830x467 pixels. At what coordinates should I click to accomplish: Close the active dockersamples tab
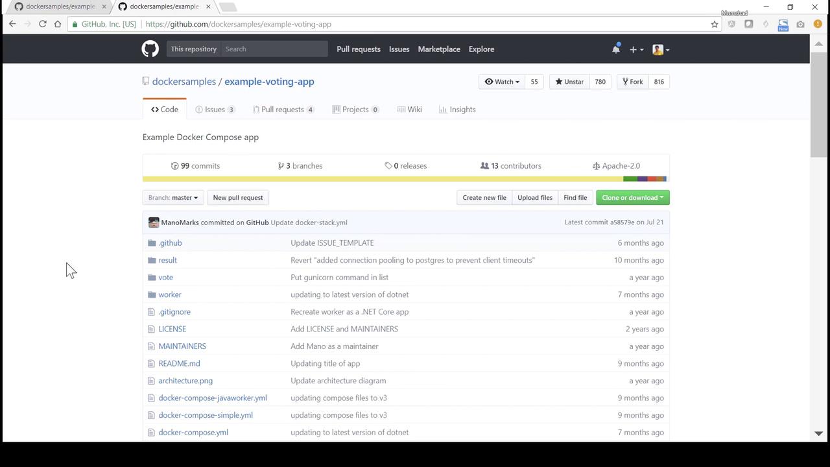[208, 6]
